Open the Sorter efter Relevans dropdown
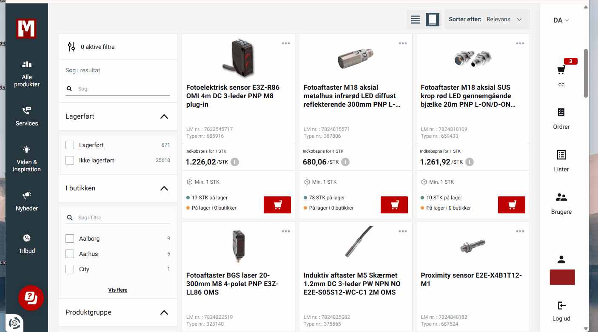Image resolution: width=598 pixels, height=332 pixels. (487, 20)
